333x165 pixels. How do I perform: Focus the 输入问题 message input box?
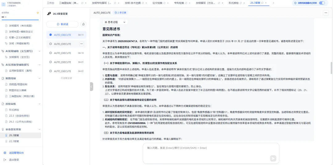point(211,153)
